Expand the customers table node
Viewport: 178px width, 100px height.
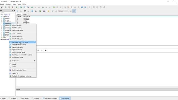(x=2, y=22)
